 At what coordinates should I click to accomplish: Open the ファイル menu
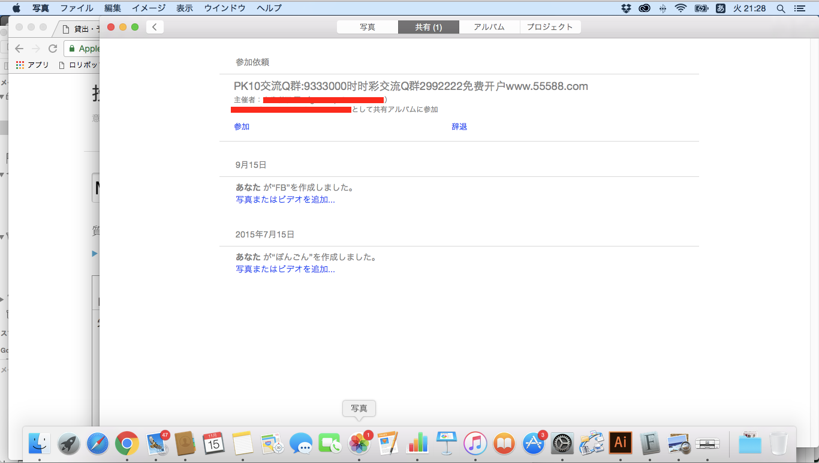(x=77, y=8)
